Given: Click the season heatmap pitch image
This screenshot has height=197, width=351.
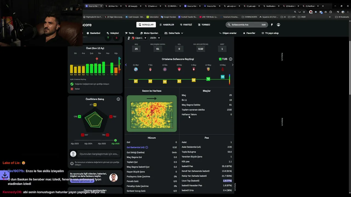Looking at the screenshot, I should 152,114.
